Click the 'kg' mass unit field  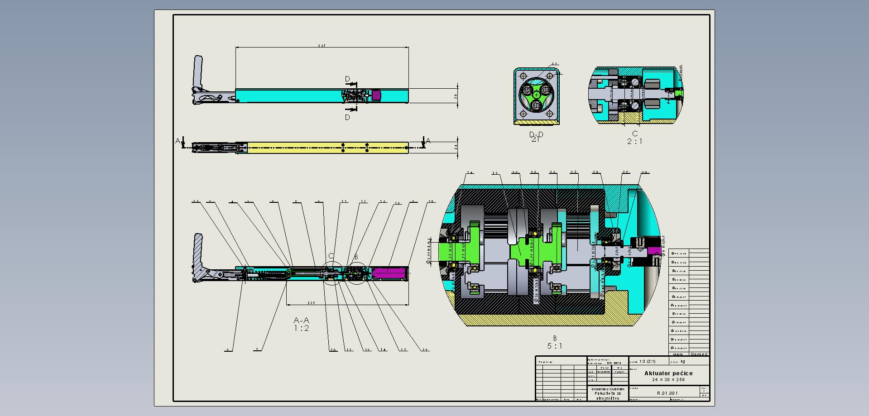pos(683,361)
